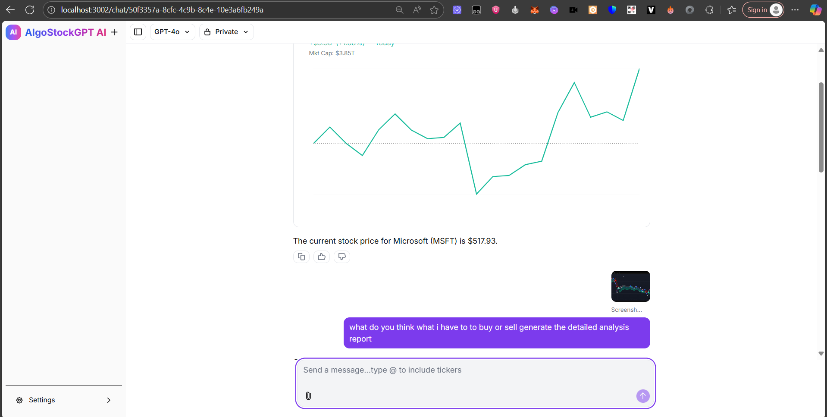Click the purple user message bubble
Screen dimensions: 827x417
497,333
